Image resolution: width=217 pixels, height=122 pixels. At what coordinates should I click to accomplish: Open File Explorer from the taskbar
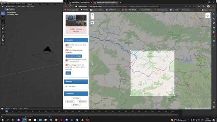(30, 120)
